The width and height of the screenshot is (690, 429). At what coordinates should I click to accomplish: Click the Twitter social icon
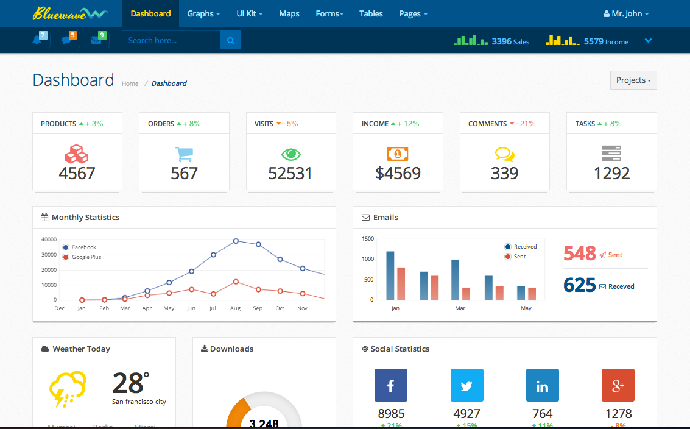tap(466, 385)
